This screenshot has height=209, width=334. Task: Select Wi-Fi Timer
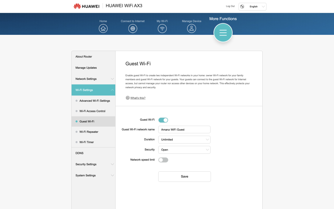coord(94,142)
